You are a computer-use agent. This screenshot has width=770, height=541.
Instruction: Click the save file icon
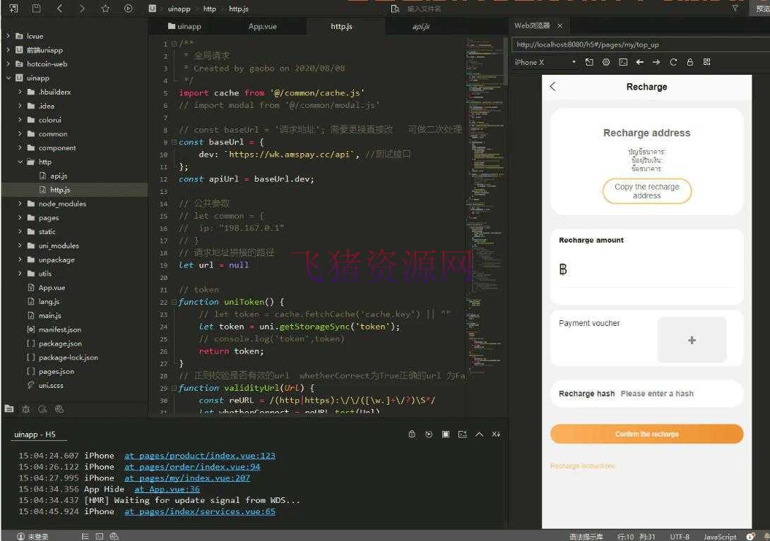click(36, 8)
